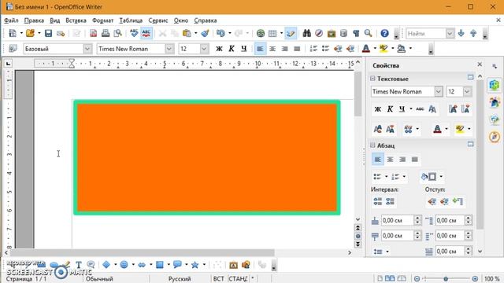This screenshot has width=504, height=283.
Task: Open the Сервис menu
Action: click(x=158, y=20)
